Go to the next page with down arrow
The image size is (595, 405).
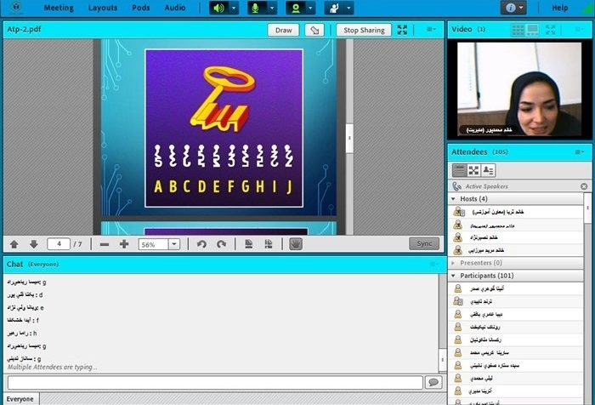(x=33, y=244)
